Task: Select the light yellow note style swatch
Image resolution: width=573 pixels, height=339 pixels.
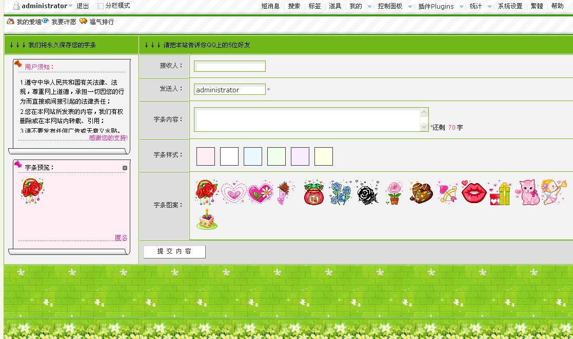Action: pos(323,156)
